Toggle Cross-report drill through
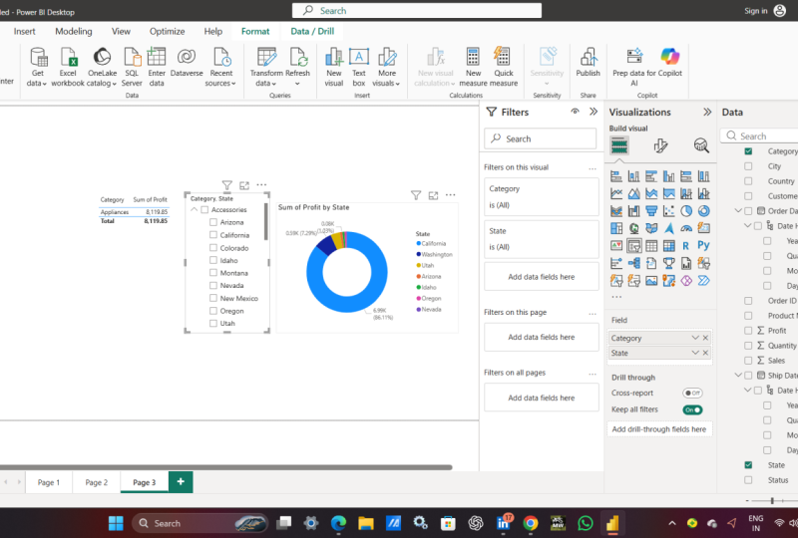This screenshot has width=798, height=538. click(x=692, y=394)
